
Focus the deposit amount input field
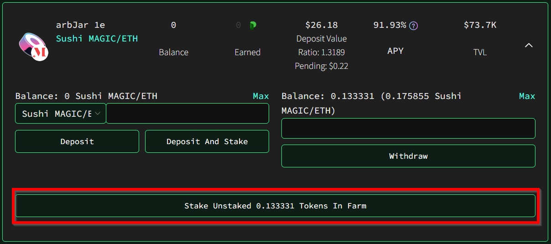[x=187, y=114]
